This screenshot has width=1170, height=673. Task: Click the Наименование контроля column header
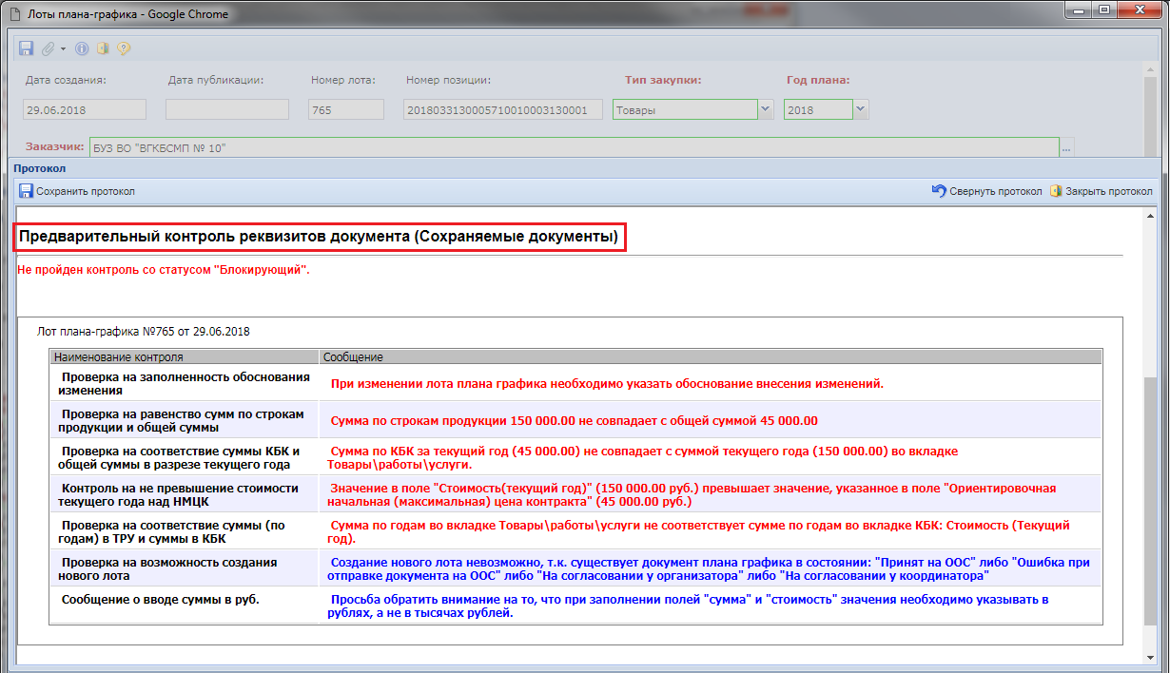(x=184, y=357)
